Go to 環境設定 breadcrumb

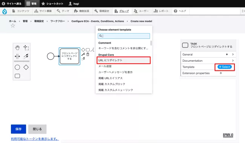(x=39, y=21)
